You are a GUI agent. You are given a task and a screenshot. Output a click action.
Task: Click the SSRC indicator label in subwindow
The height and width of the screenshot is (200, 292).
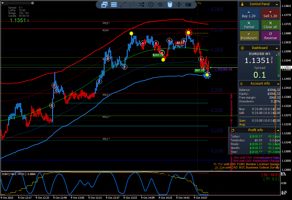click(19, 174)
